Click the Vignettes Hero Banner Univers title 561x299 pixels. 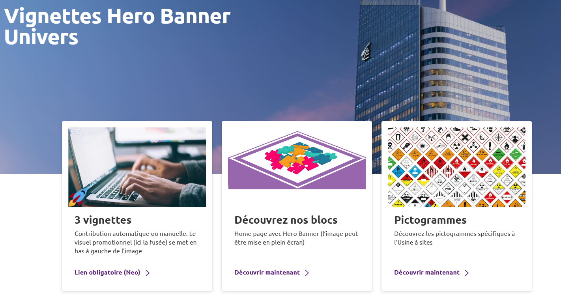(117, 26)
